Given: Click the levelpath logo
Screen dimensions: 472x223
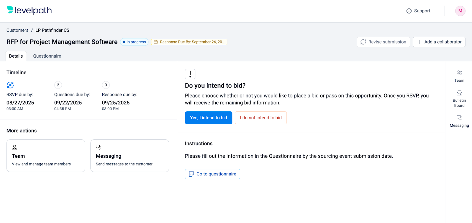Looking at the screenshot, I should (29, 10).
